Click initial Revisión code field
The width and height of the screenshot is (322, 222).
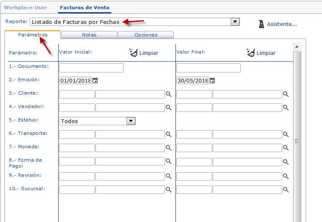click(77, 176)
